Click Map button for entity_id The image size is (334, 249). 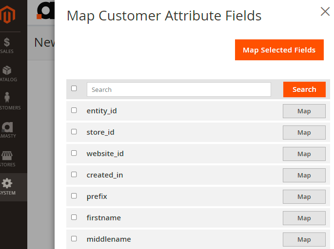tap(304, 111)
